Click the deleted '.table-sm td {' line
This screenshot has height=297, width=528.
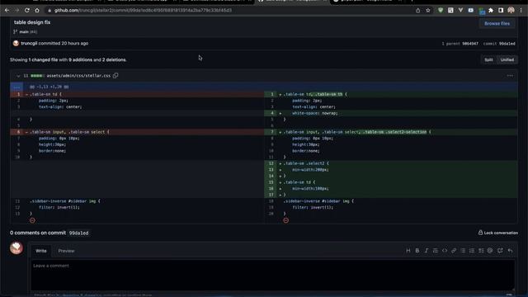pos(137,94)
